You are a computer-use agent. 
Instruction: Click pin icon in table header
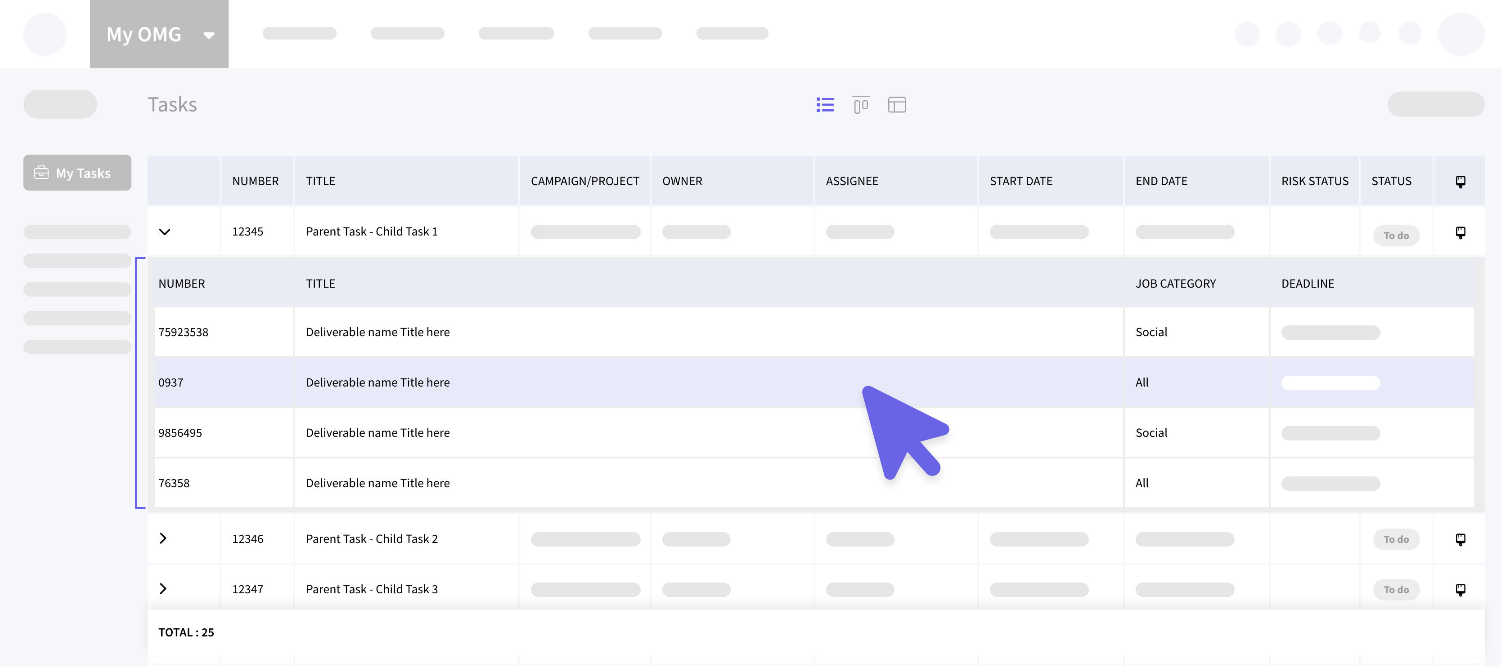tap(1460, 182)
